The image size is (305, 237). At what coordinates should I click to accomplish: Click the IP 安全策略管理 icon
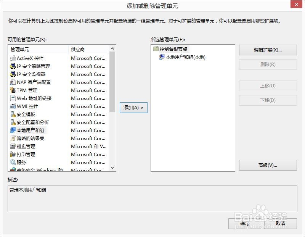(x=13, y=66)
